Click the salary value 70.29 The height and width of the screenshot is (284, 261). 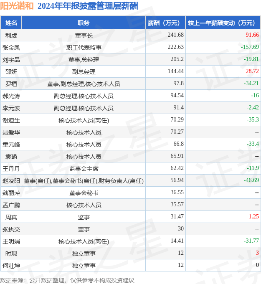tap(177, 120)
